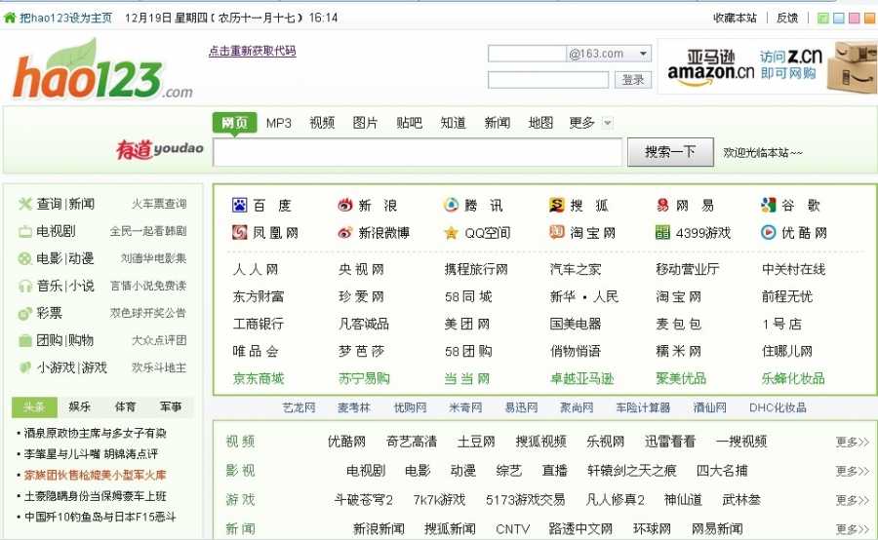Open the @163.com email domain dropdown
The height and width of the screenshot is (540, 878).
(x=609, y=54)
